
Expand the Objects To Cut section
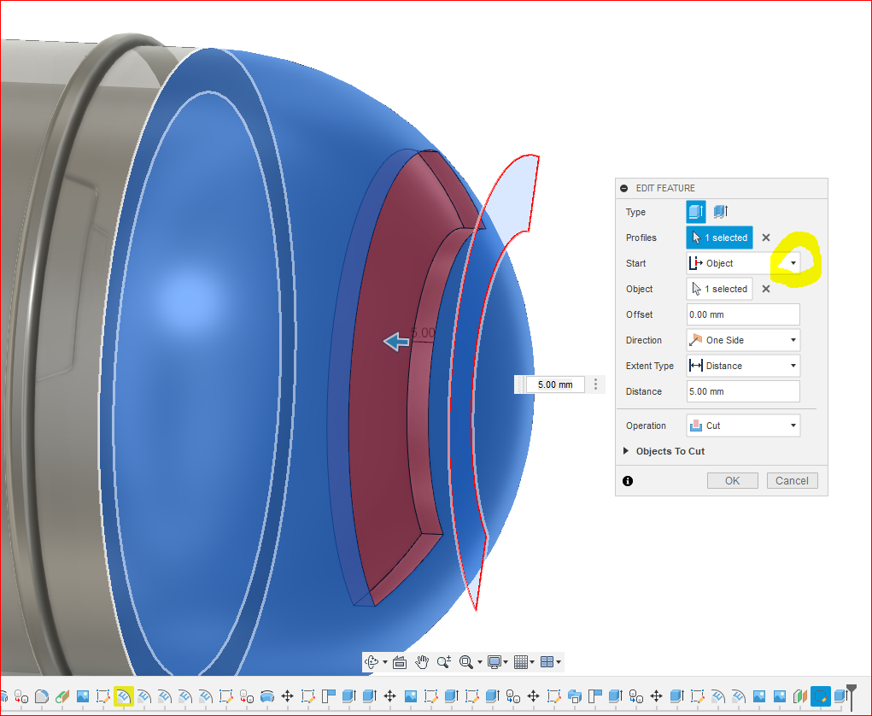coord(664,451)
